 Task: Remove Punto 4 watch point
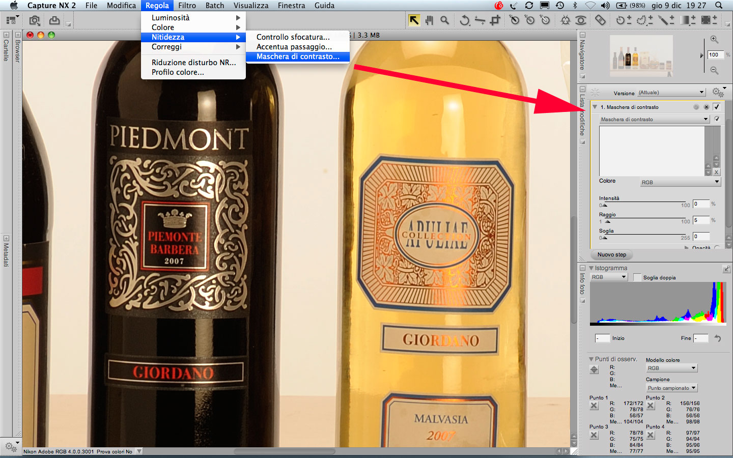(651, 435)
